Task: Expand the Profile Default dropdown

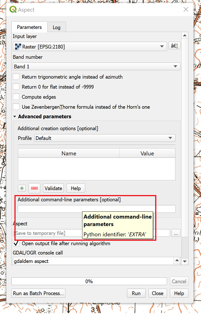Action: tap(105, 138)
